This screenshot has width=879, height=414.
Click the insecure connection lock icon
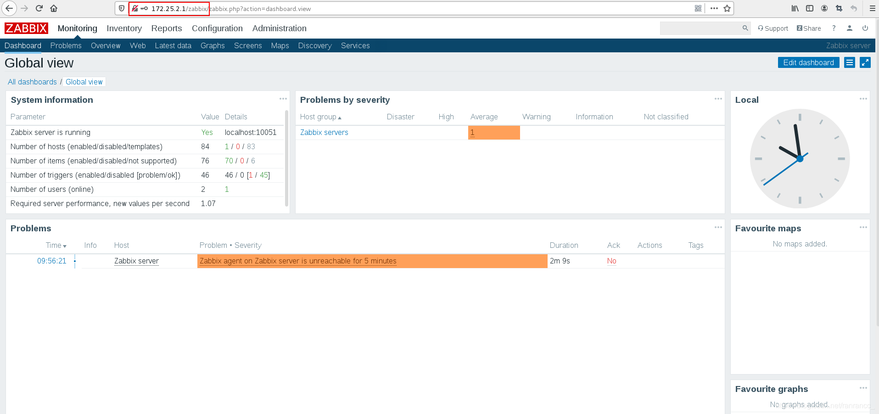[135, 8]
